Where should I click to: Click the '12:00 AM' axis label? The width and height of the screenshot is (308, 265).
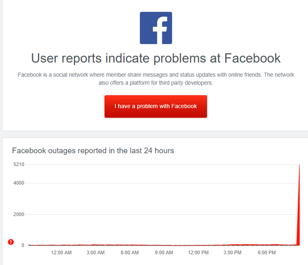(61, 252)
